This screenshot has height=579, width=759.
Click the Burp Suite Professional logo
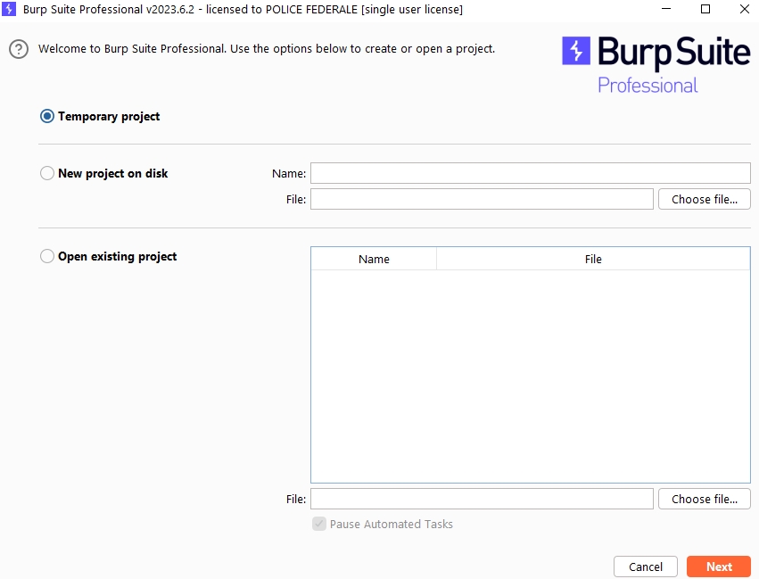coord(656,64)
